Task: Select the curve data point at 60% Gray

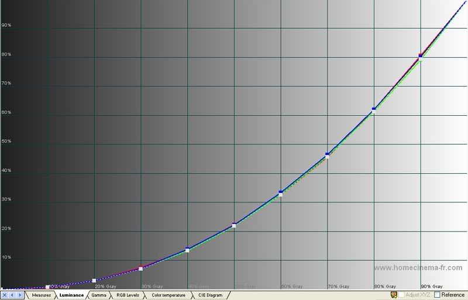Action: point(281,193)
